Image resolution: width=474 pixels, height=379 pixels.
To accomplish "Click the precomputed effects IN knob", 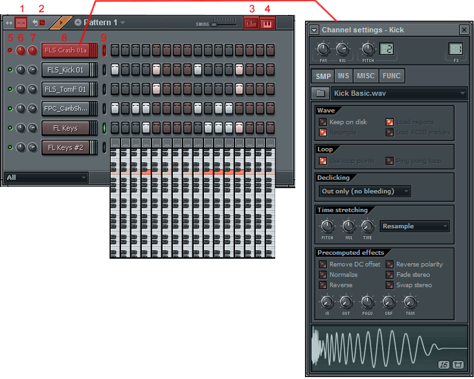I will click(x=327, y=301).
